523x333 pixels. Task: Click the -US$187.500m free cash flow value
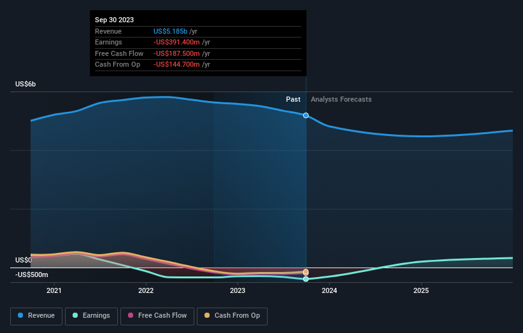(x=177, y=53)
